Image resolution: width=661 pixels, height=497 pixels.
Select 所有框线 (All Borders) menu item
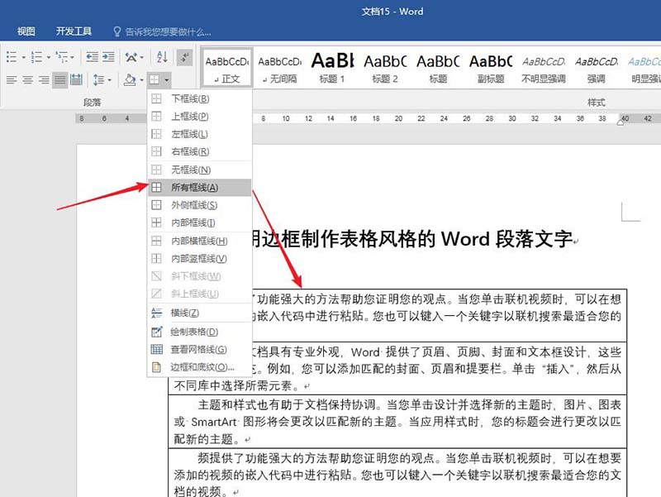click(194, 188)
